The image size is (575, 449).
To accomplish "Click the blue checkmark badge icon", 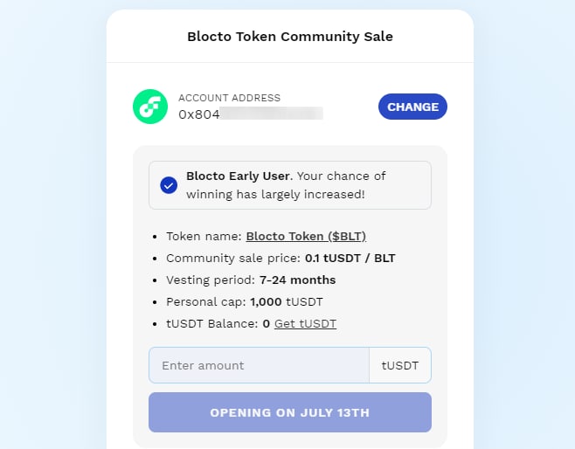I will [x=169, y=185].
